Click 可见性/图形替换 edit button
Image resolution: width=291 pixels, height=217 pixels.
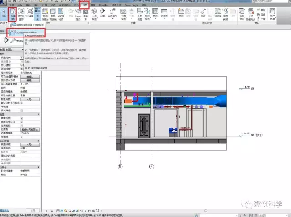tap(30, 76)
